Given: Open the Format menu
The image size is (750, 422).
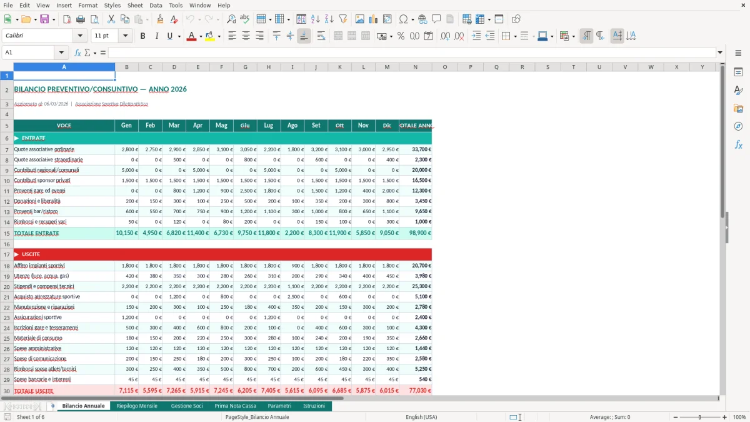Looking at the screenshot, I should pos(87,5).
